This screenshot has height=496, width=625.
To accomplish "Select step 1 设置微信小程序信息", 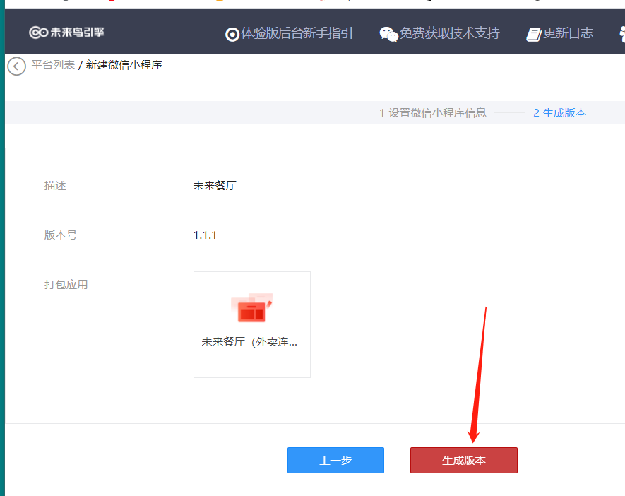I will 432,113.
